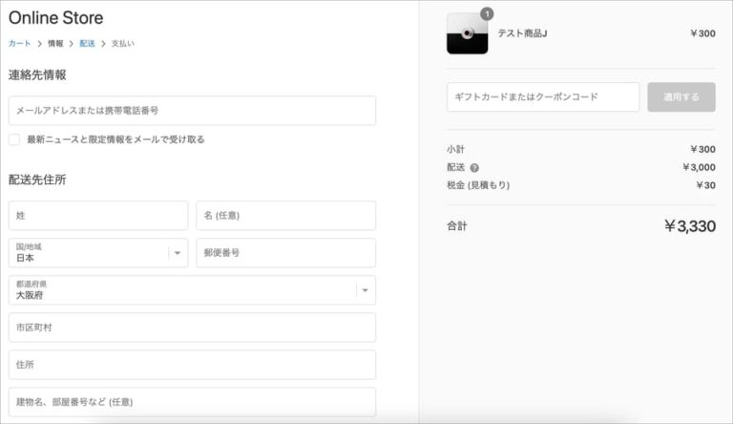Screen dimensions: 733x424
Task: Expand the 都道府県 prefecture dropdown
Action: click(192, 290)
